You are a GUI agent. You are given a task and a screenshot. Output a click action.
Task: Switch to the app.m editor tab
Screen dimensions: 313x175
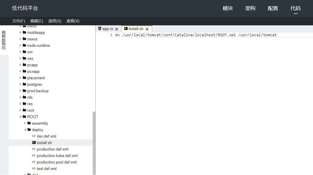(x=107, y=29)
